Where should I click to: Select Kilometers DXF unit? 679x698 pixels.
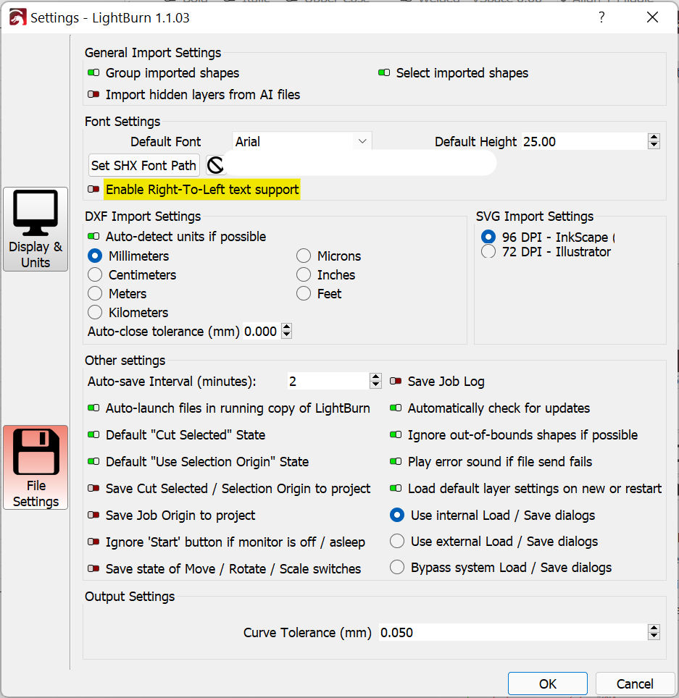[95, 313]
